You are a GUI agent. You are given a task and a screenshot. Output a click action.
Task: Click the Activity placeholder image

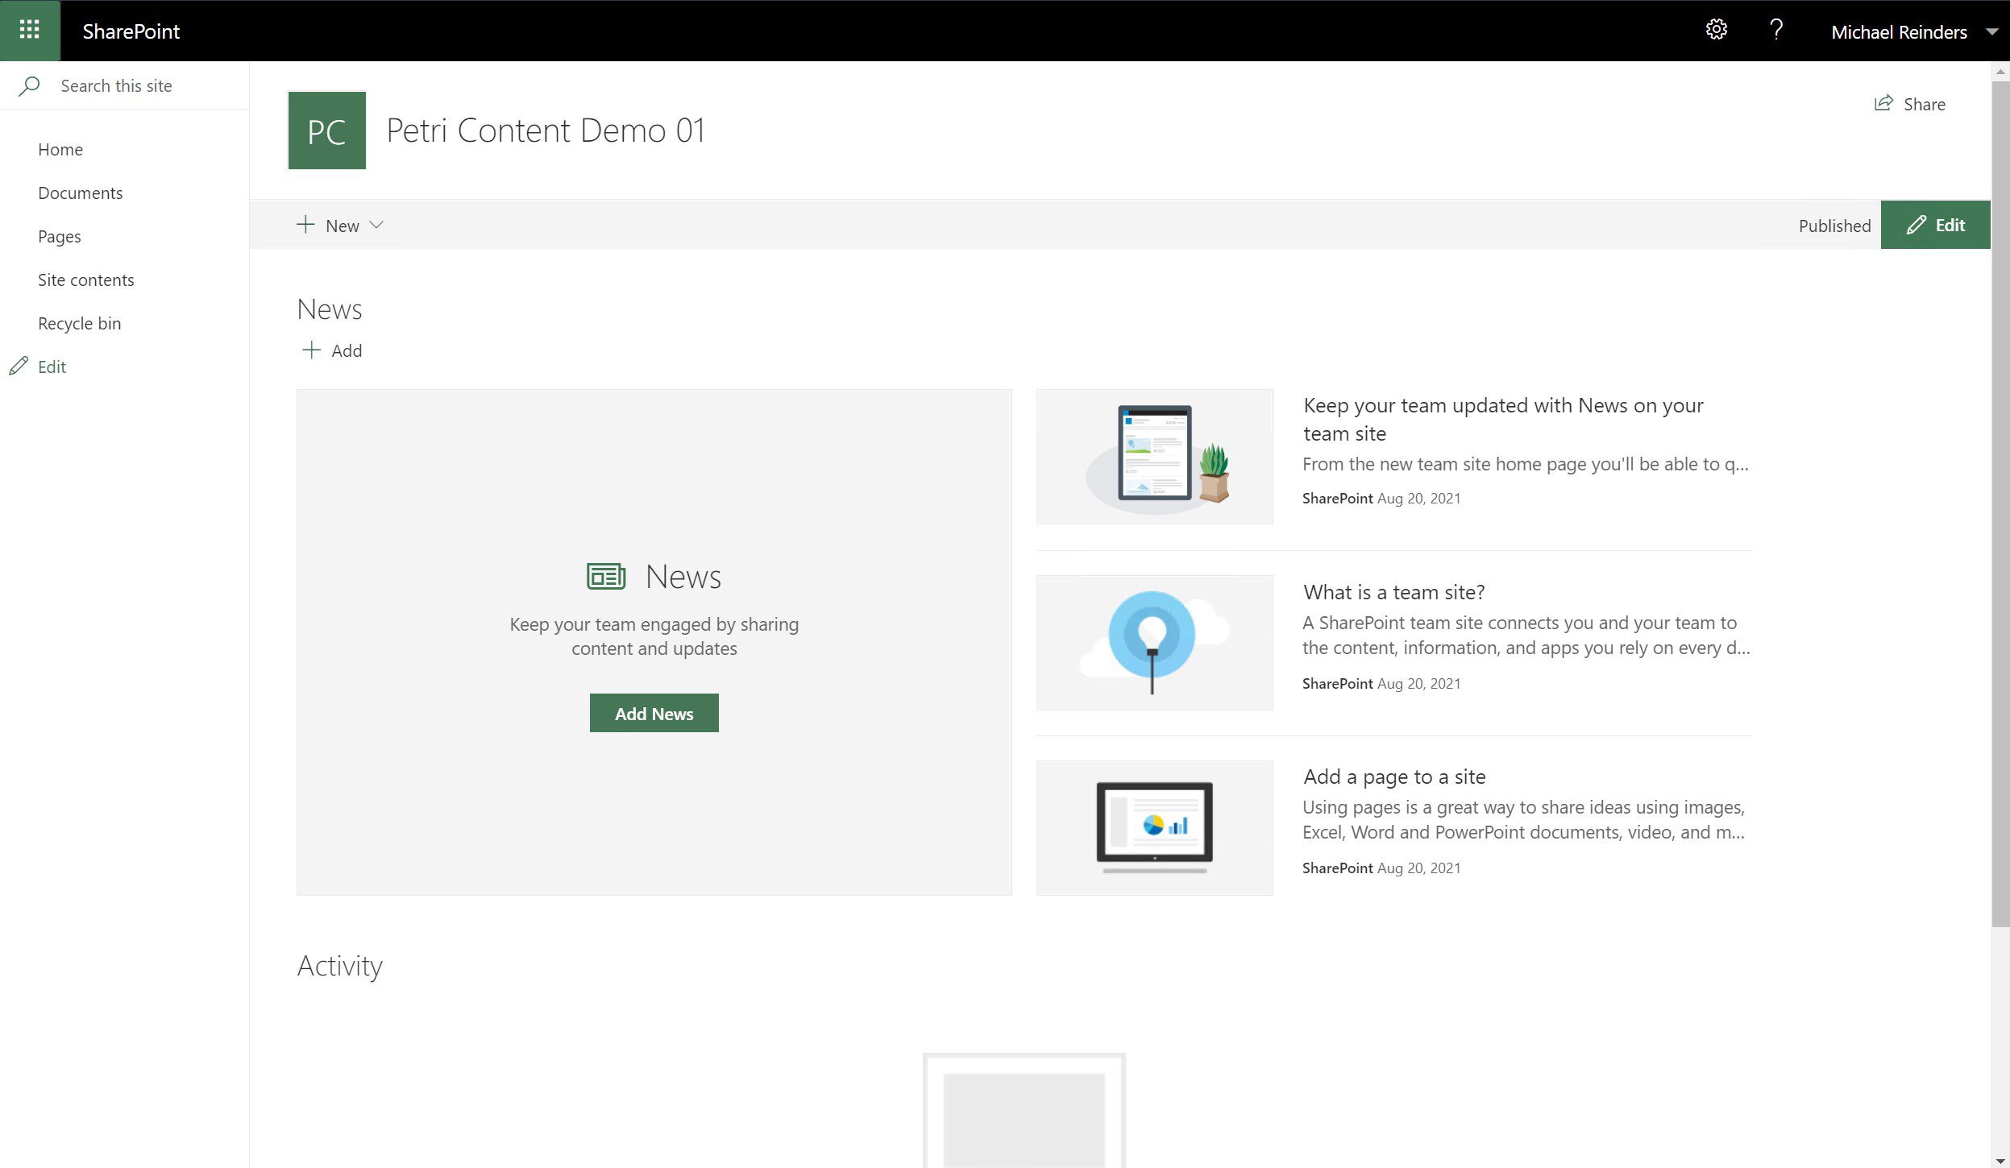pos(1024,1111)
